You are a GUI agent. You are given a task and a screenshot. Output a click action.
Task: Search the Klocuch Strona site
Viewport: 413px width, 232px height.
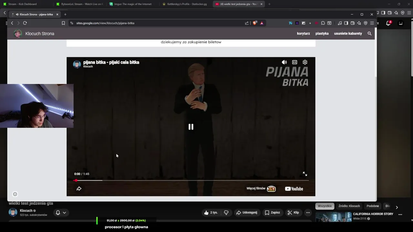(369, 34)
